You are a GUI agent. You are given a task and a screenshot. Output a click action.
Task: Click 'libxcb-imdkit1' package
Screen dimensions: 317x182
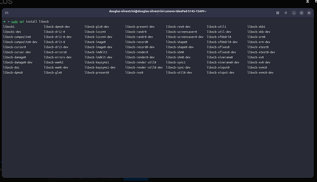(96, 52)
